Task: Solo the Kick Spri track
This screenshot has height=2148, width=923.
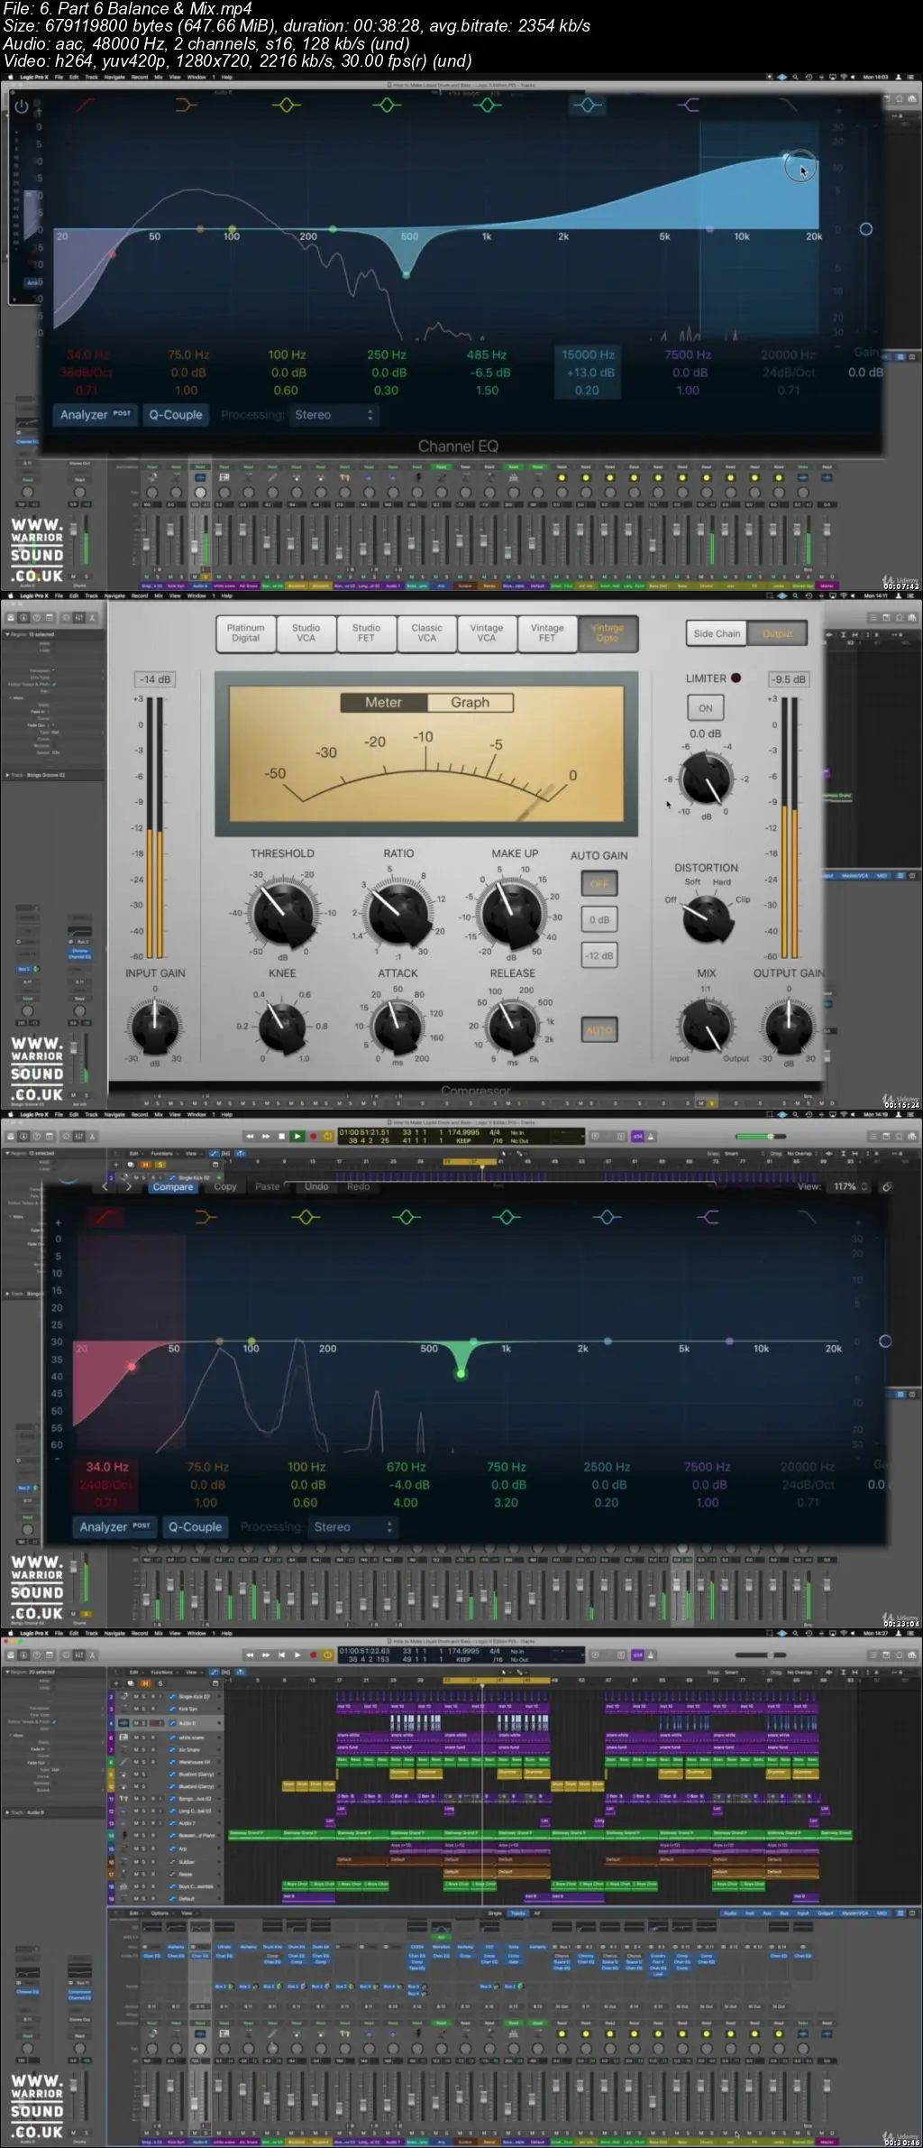Action: pyautogui.click(x=145, y=1709)
